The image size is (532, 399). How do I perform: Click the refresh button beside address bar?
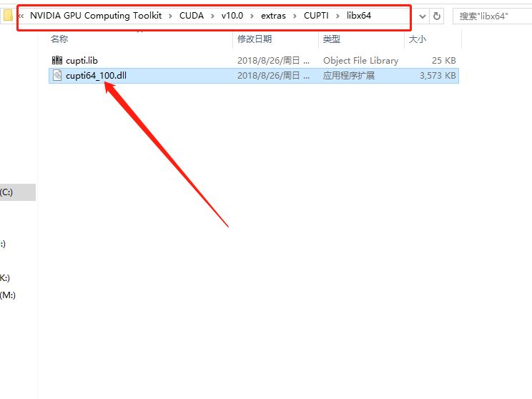[437, 16]
